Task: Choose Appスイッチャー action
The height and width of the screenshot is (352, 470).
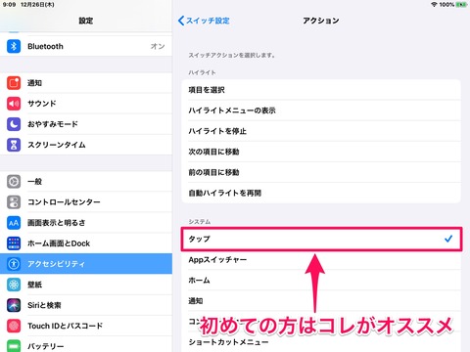Action: click(321, 260)
